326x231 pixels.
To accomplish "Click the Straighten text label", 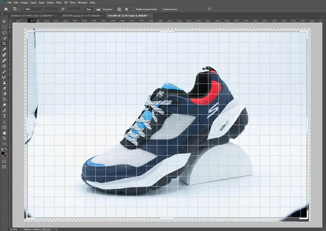I will tap(108, 9).
